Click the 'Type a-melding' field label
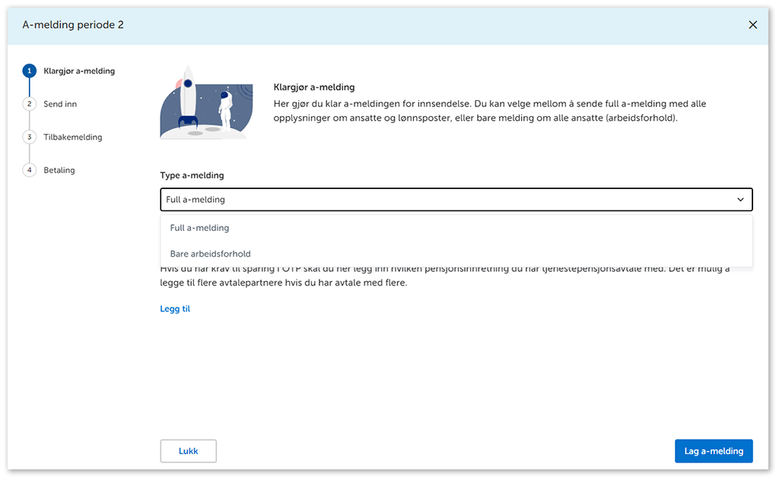 click(192, 175)
